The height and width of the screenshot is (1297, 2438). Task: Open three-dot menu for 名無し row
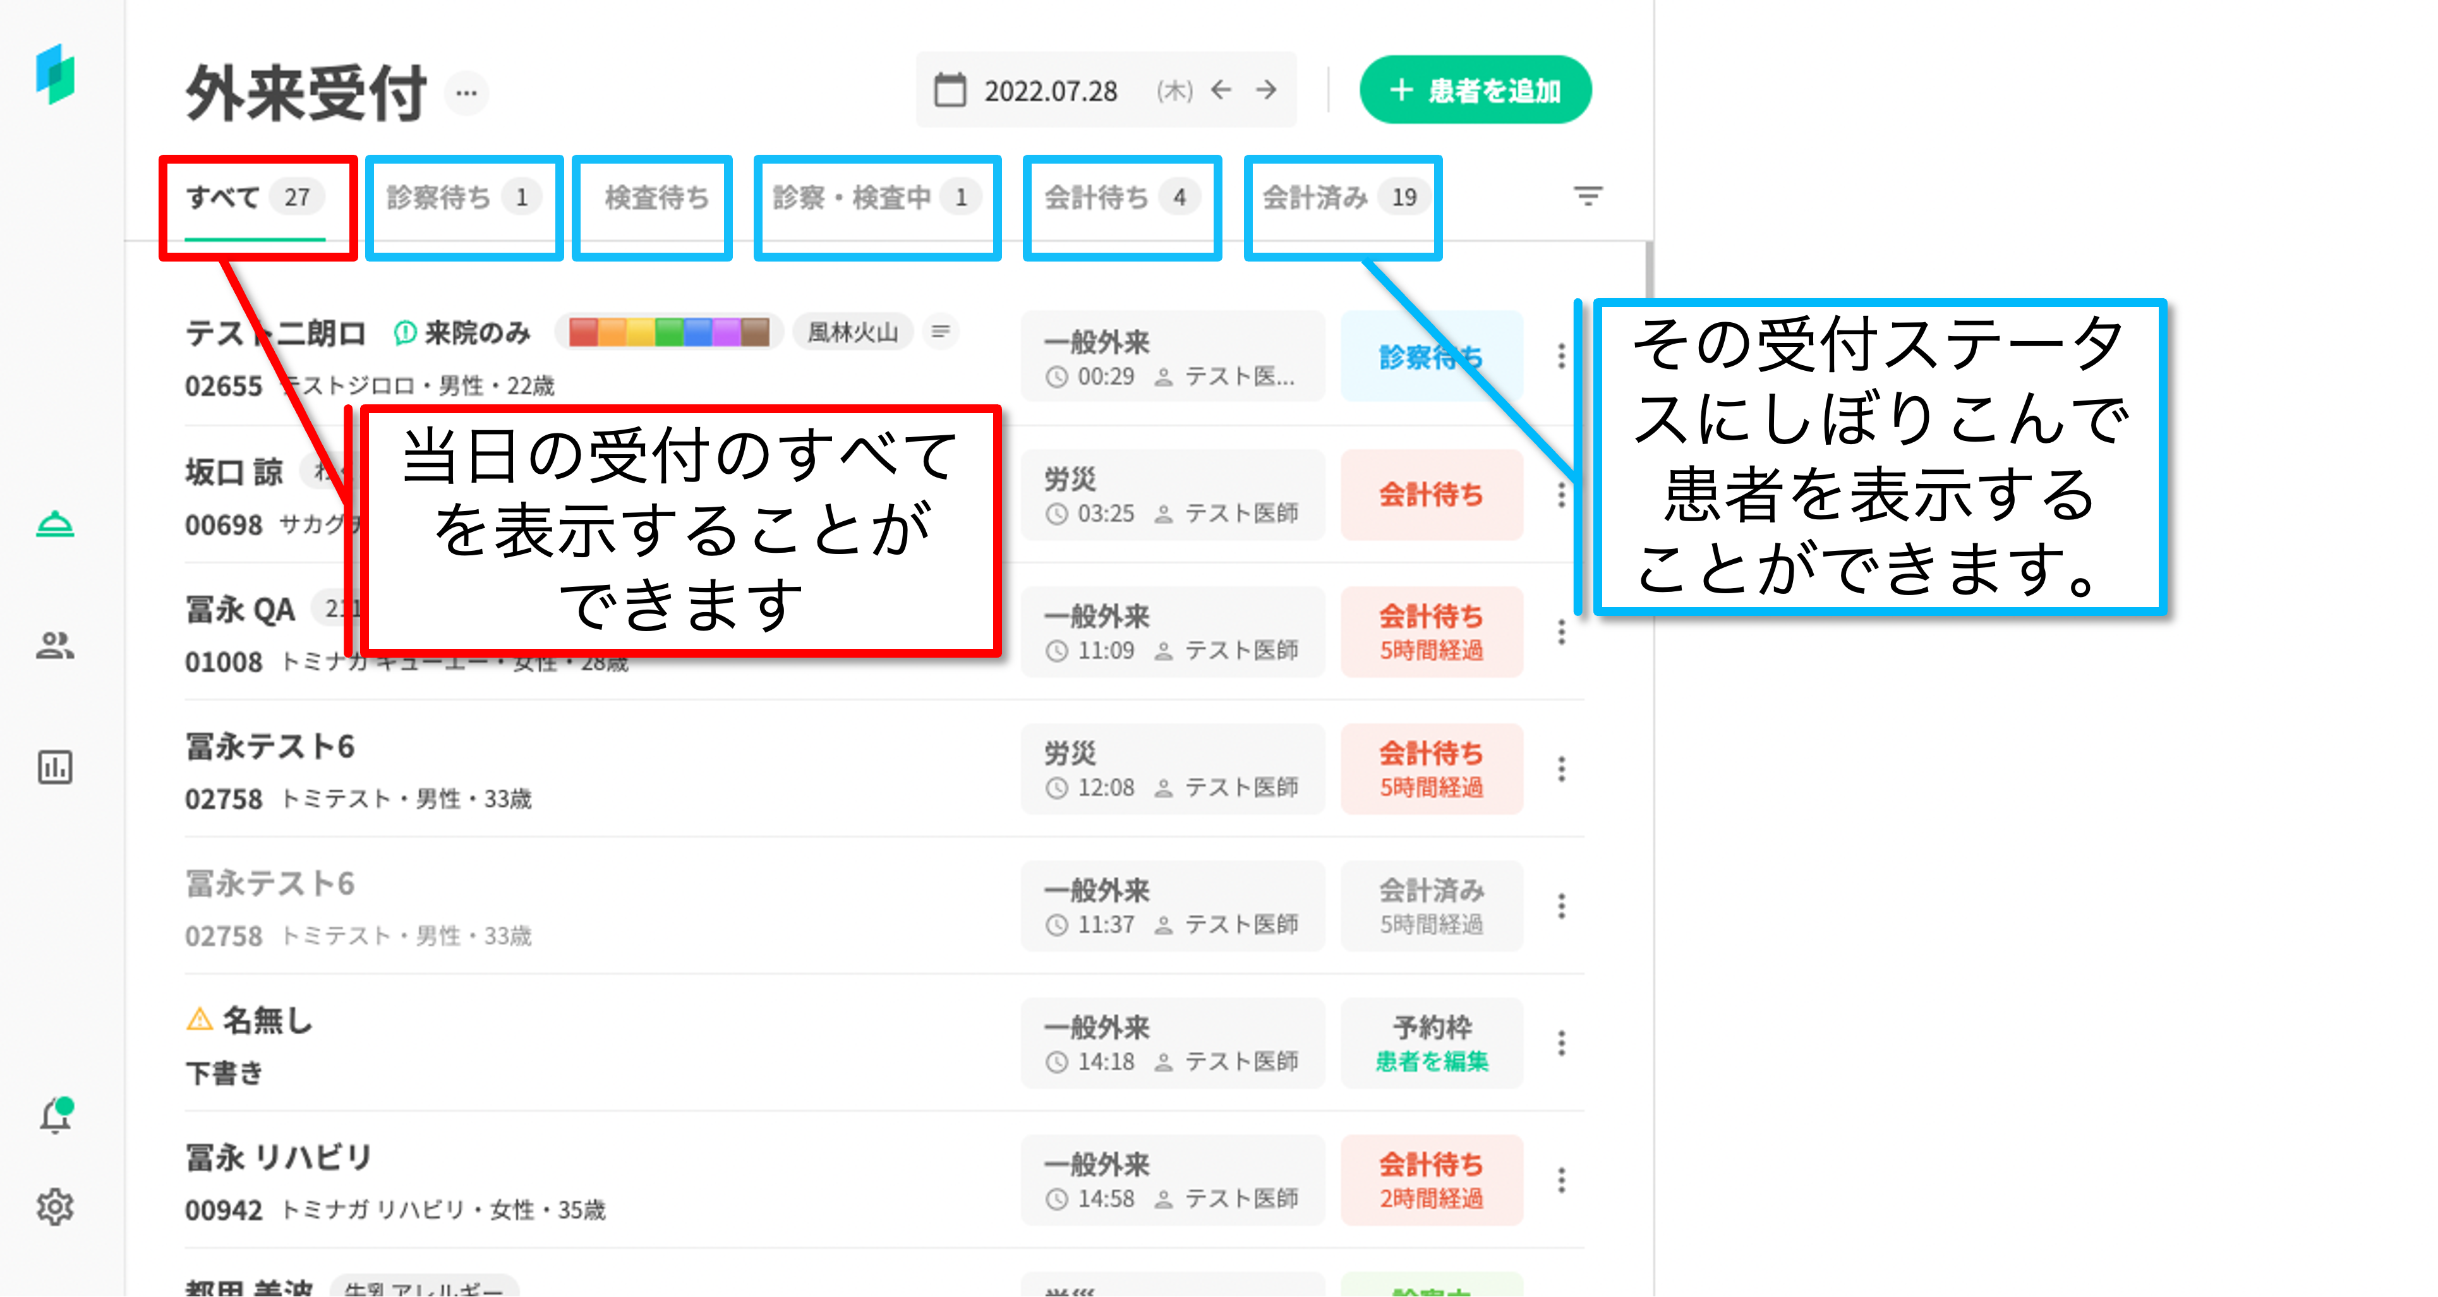1562,1042
